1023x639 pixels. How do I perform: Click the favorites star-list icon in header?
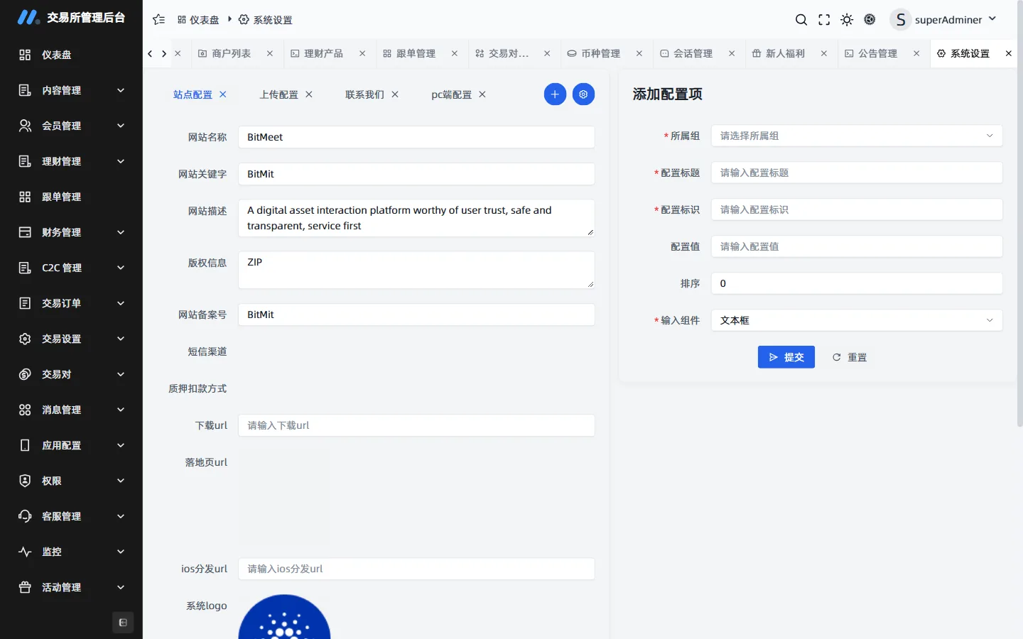click(x=159, y=20)
